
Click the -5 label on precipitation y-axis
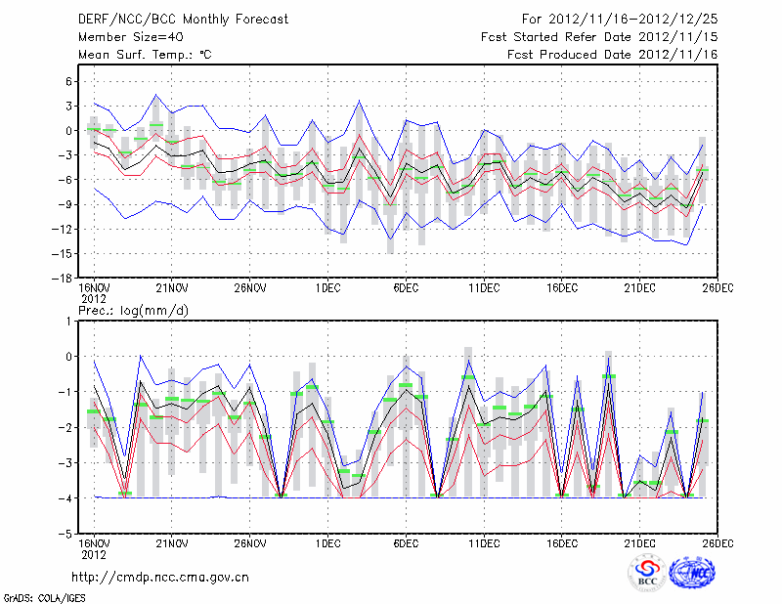(67, 535)
